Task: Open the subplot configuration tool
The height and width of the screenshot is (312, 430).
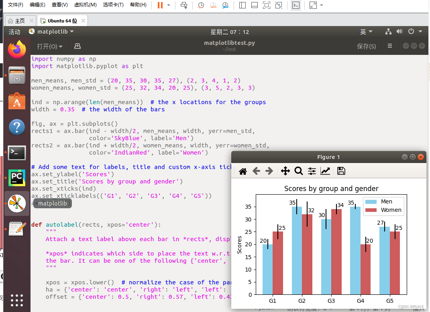Action: [312, 171]
